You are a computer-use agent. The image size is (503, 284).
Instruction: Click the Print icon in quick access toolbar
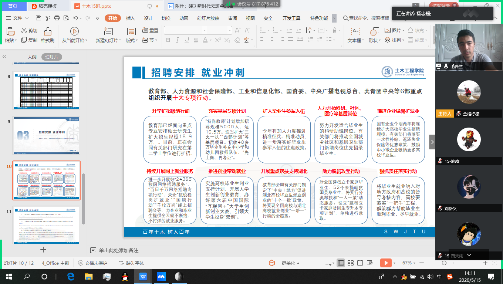click(x=57, y=18)
